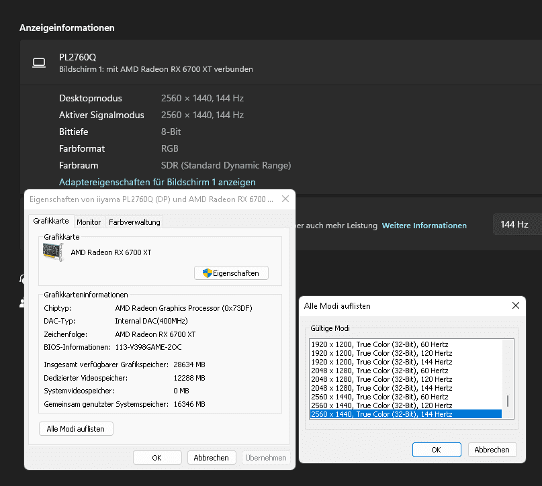This screenshot has height=486, width=542.
Task: Click DAC-Typ value Internal DAC(400MHz)
Action: point(151,321)
